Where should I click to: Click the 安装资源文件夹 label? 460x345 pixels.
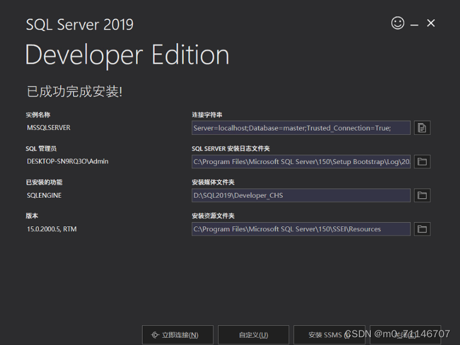[213, 216]
